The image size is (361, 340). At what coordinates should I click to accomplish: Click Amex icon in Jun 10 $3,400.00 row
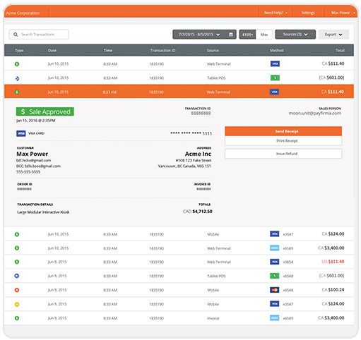click(x=274, y=248)
